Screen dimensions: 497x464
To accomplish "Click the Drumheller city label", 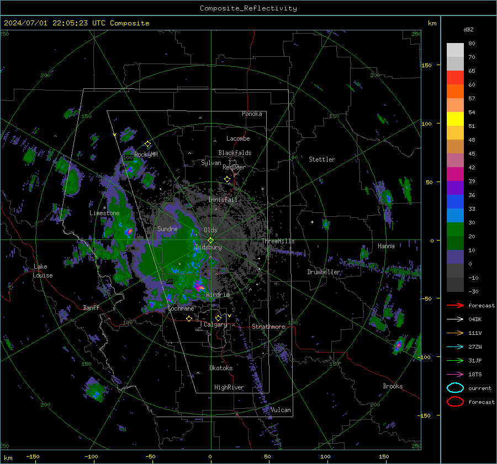I will pyautogui.click(x=324, y=272).
